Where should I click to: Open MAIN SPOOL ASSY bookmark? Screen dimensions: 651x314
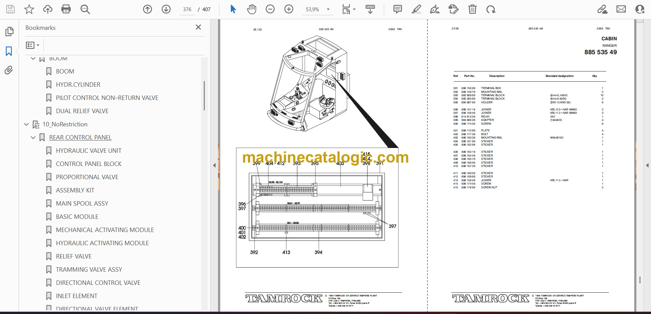(82, 204)
